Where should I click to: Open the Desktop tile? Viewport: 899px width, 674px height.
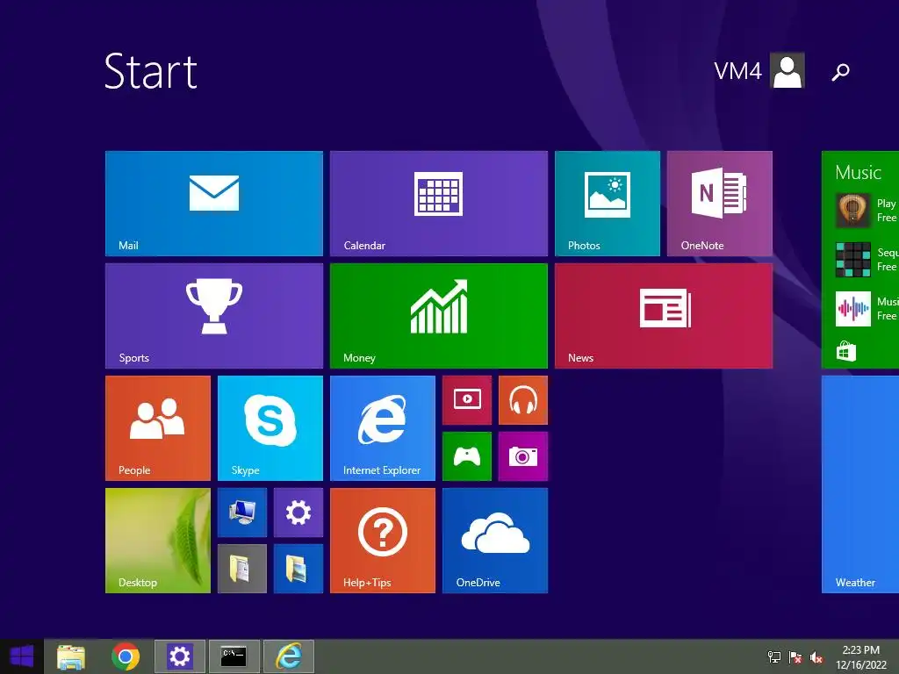(x=158, y=541)
